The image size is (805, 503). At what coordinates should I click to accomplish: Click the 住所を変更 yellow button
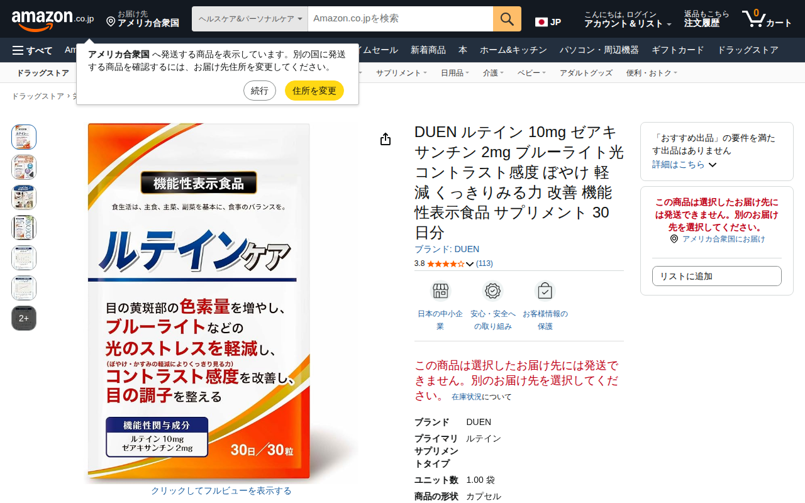pyautogui.click(x=314, y=91)
